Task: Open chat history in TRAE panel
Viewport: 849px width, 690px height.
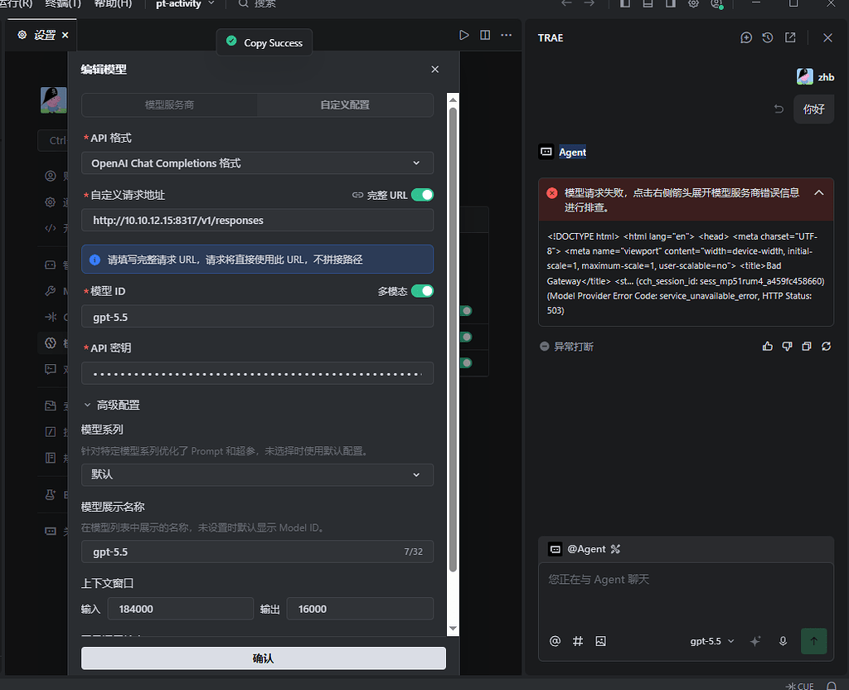Action: [x=767, y=37]
